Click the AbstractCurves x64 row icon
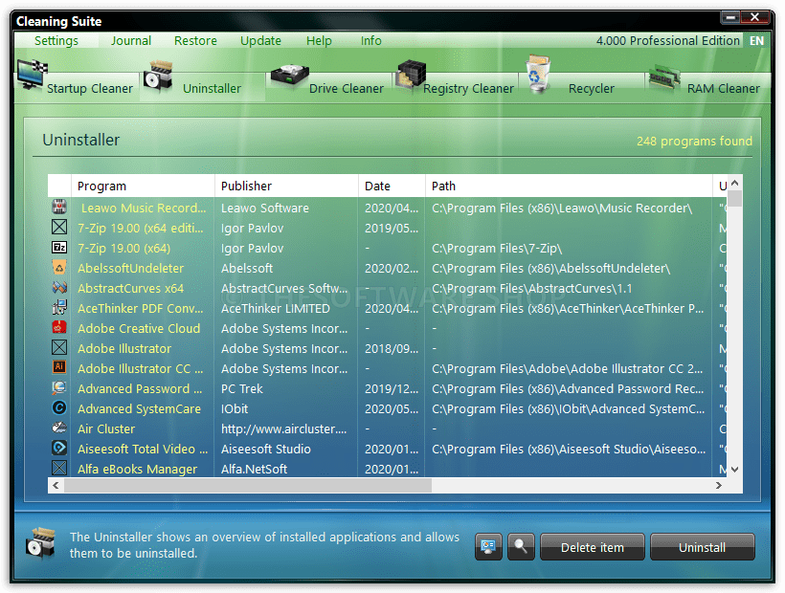 (x=59, y=287)
